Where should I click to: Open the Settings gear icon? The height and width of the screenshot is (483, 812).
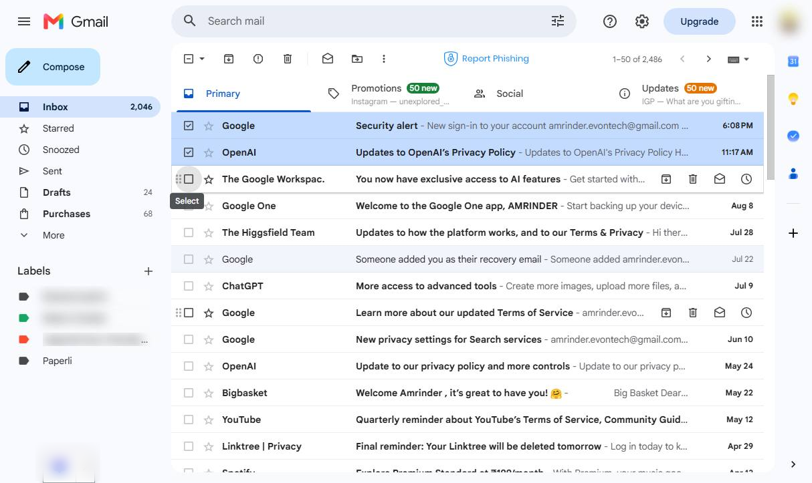click(642, 21)
